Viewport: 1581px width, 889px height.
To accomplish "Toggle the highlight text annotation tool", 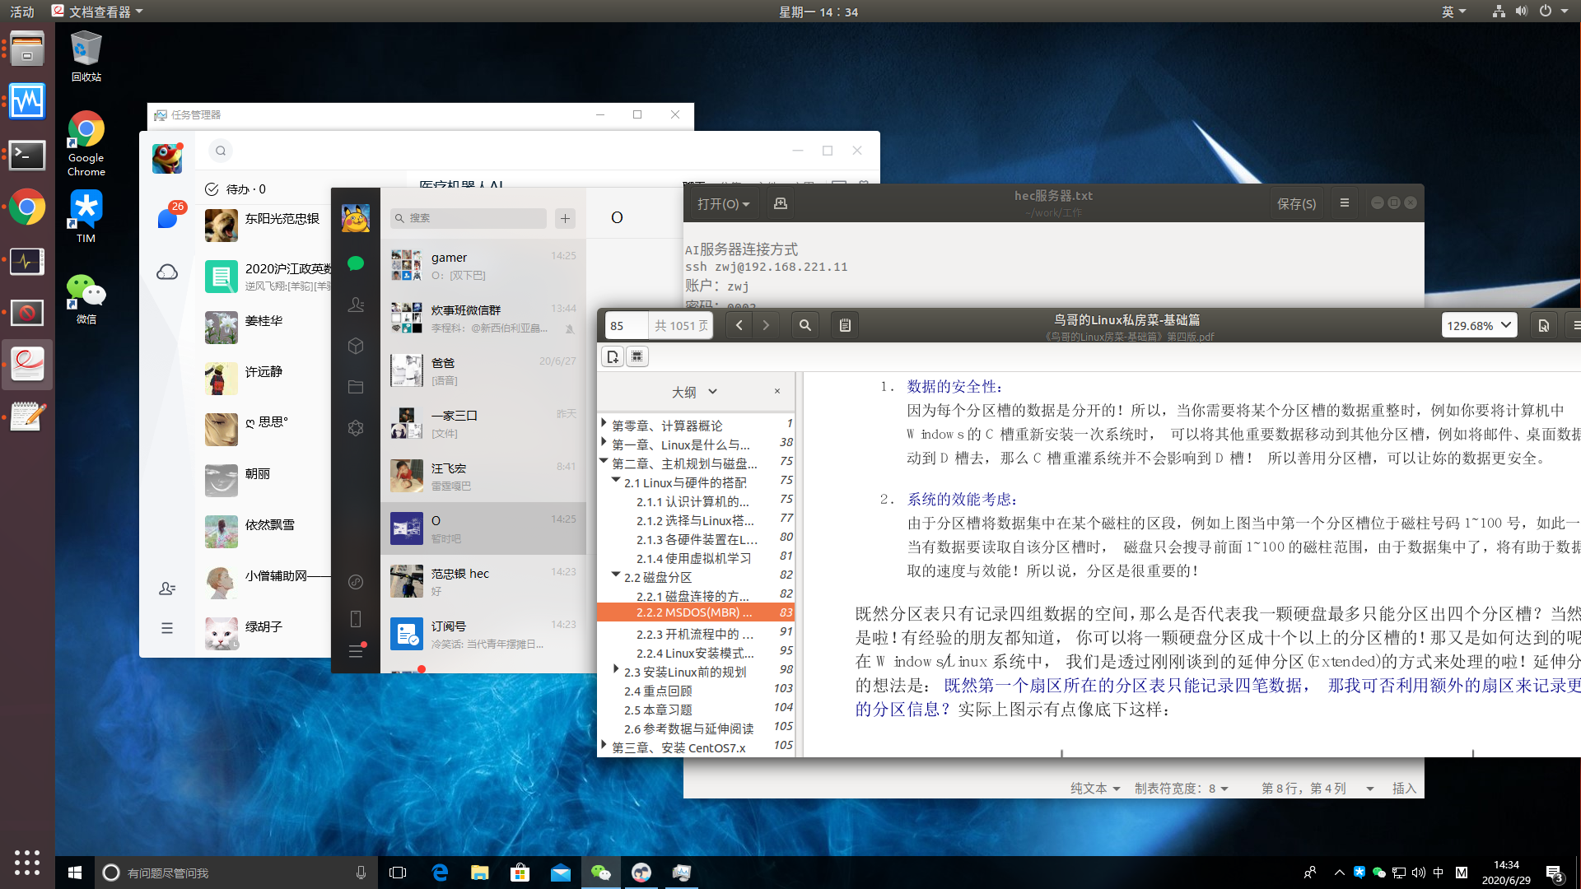I will [637, 356].
